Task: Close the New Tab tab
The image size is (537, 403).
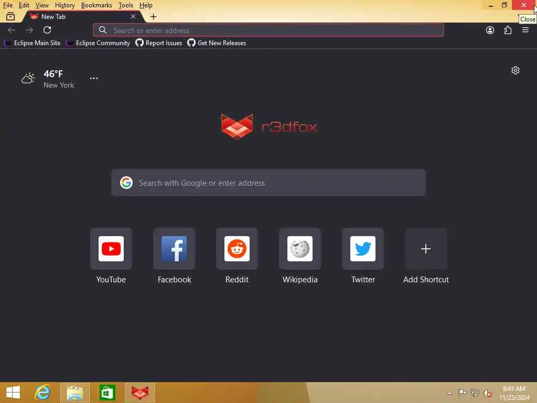Action: coord(133,16)
